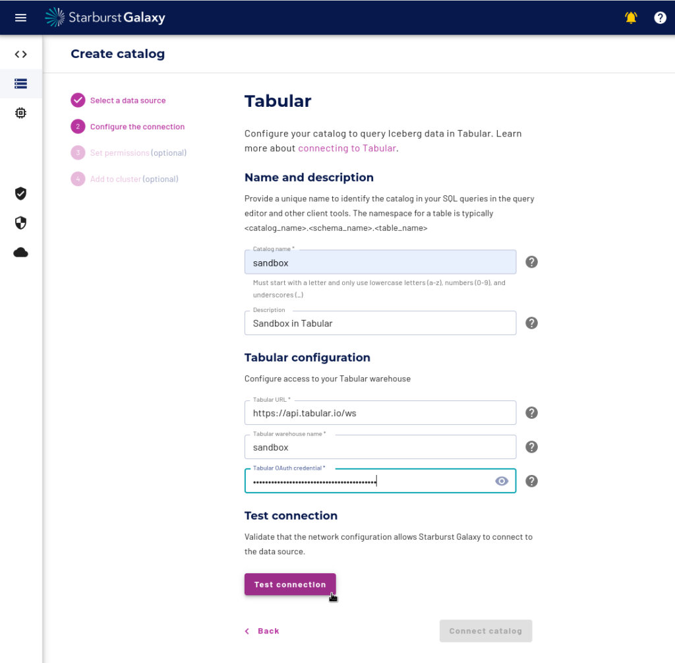
Task: Open the clusters chip icon in sidebar
Action: click(20, 113)
